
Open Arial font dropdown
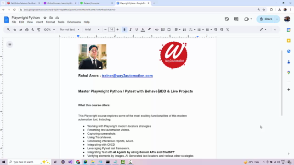tap(92, 29)
